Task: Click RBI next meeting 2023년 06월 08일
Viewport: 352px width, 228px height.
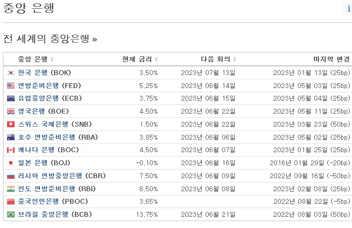Action: (x=208, y=189)
